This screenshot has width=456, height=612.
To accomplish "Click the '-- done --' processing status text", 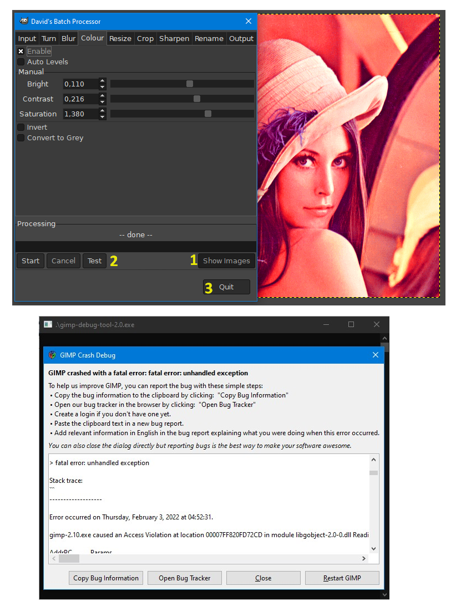I will pos(135,234).
